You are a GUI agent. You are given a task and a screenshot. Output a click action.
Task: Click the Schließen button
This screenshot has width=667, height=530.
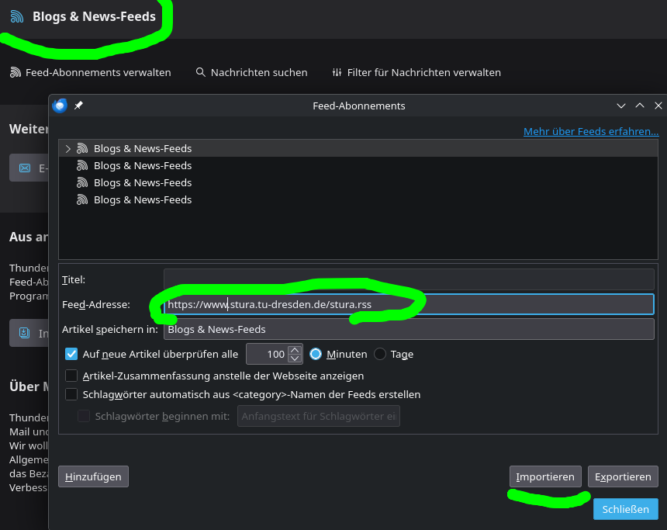[x=626, y=509]
